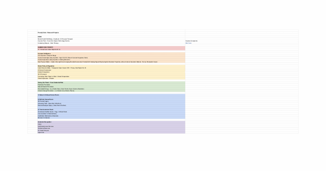
Task: Select the '0% Waste Recycle' cell
Action: 111,130
